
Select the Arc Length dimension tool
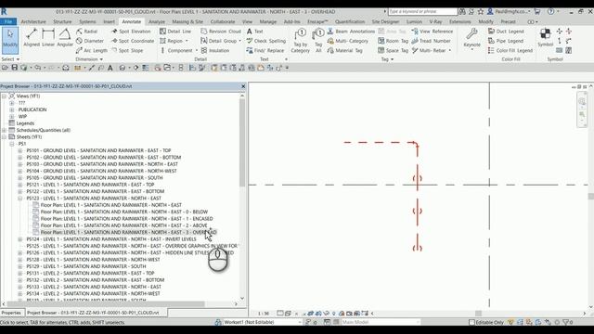[92, 50]
